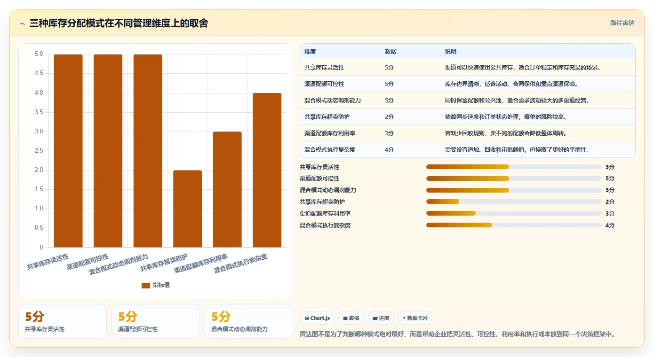Click the 数据卡片 tag chip
This screenshot has height=357, width=654.
tap(415, 318)
